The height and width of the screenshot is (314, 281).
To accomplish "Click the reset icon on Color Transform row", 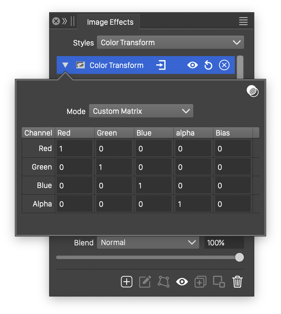I will [208, 65].
